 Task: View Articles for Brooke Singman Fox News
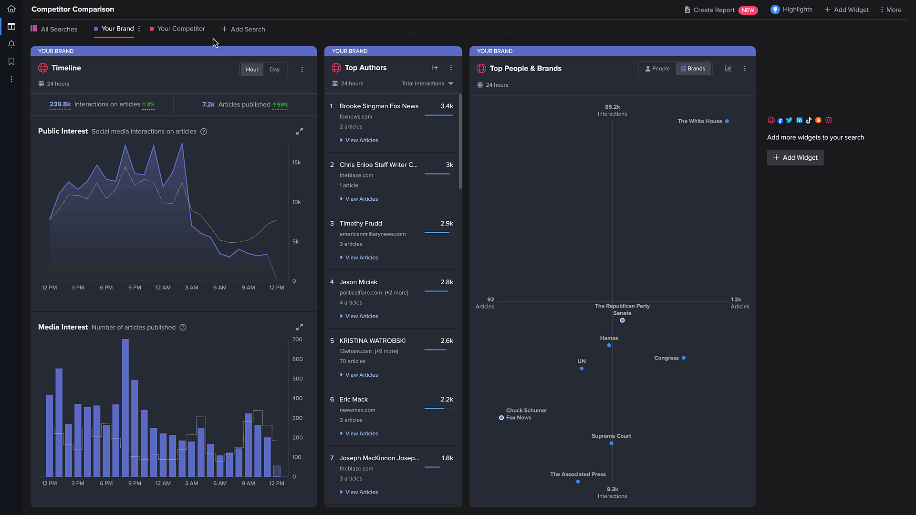361,140
